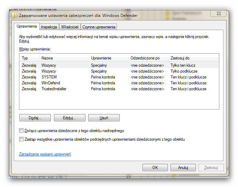Sort by Odziedziczone po column header

148,58
